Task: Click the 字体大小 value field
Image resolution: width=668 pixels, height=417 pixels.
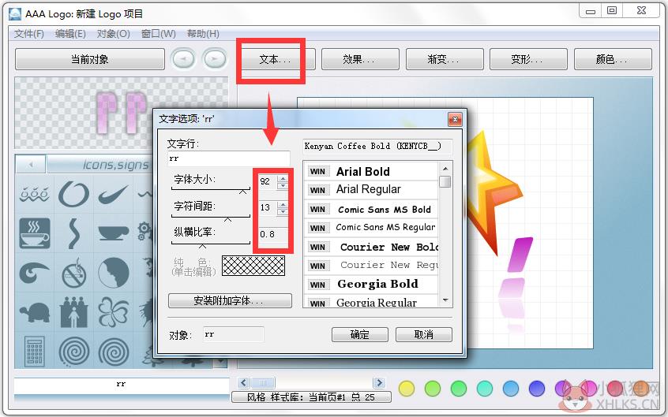Action: click(268, 181)
